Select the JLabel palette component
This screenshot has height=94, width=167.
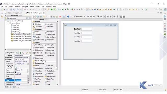pyautogui.click(x=36, y=66)
